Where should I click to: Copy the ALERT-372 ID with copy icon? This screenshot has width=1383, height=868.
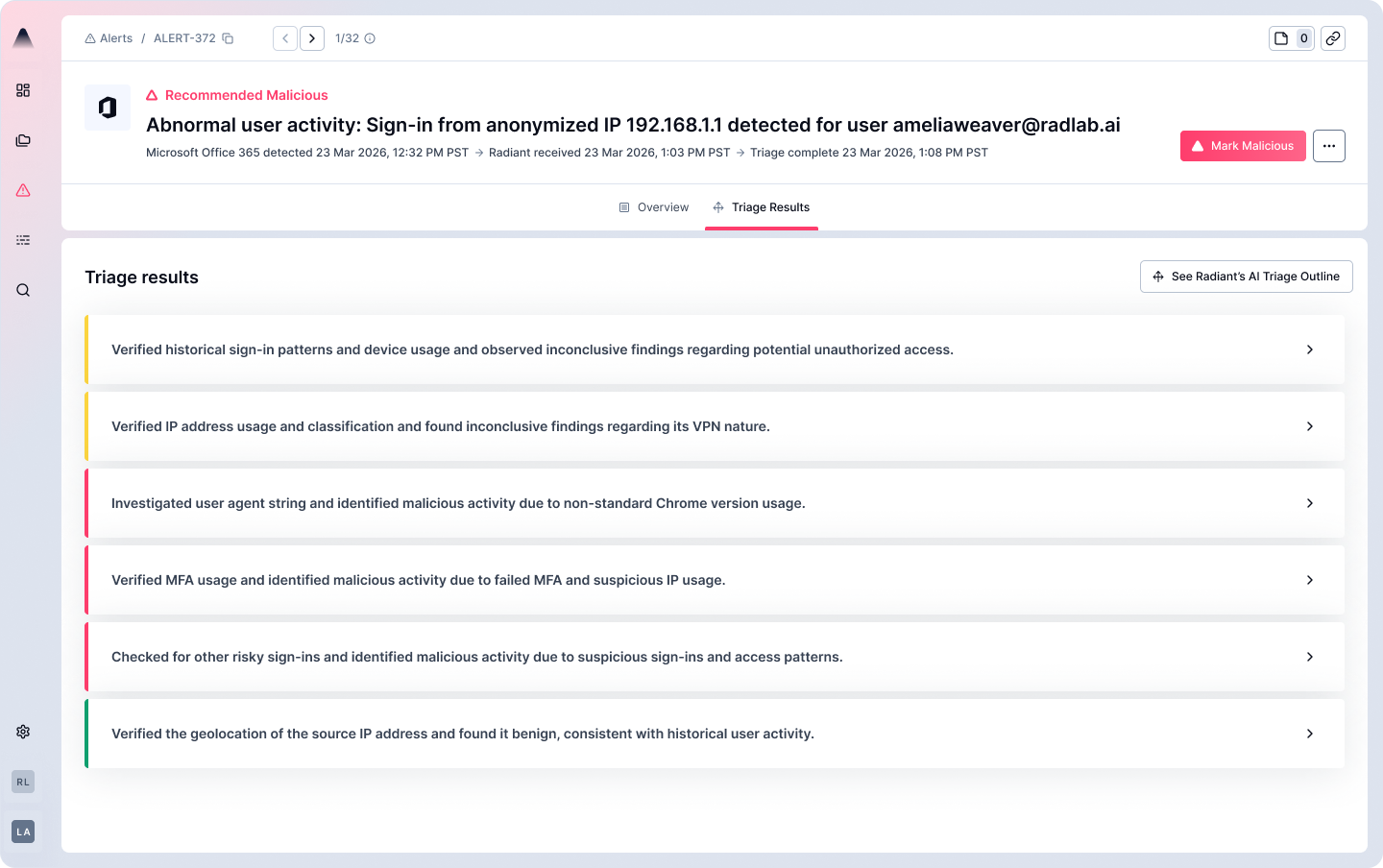pos(228,38)
